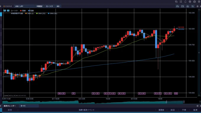
Task: Click the left handle of range slider
Action: point(166,102)
